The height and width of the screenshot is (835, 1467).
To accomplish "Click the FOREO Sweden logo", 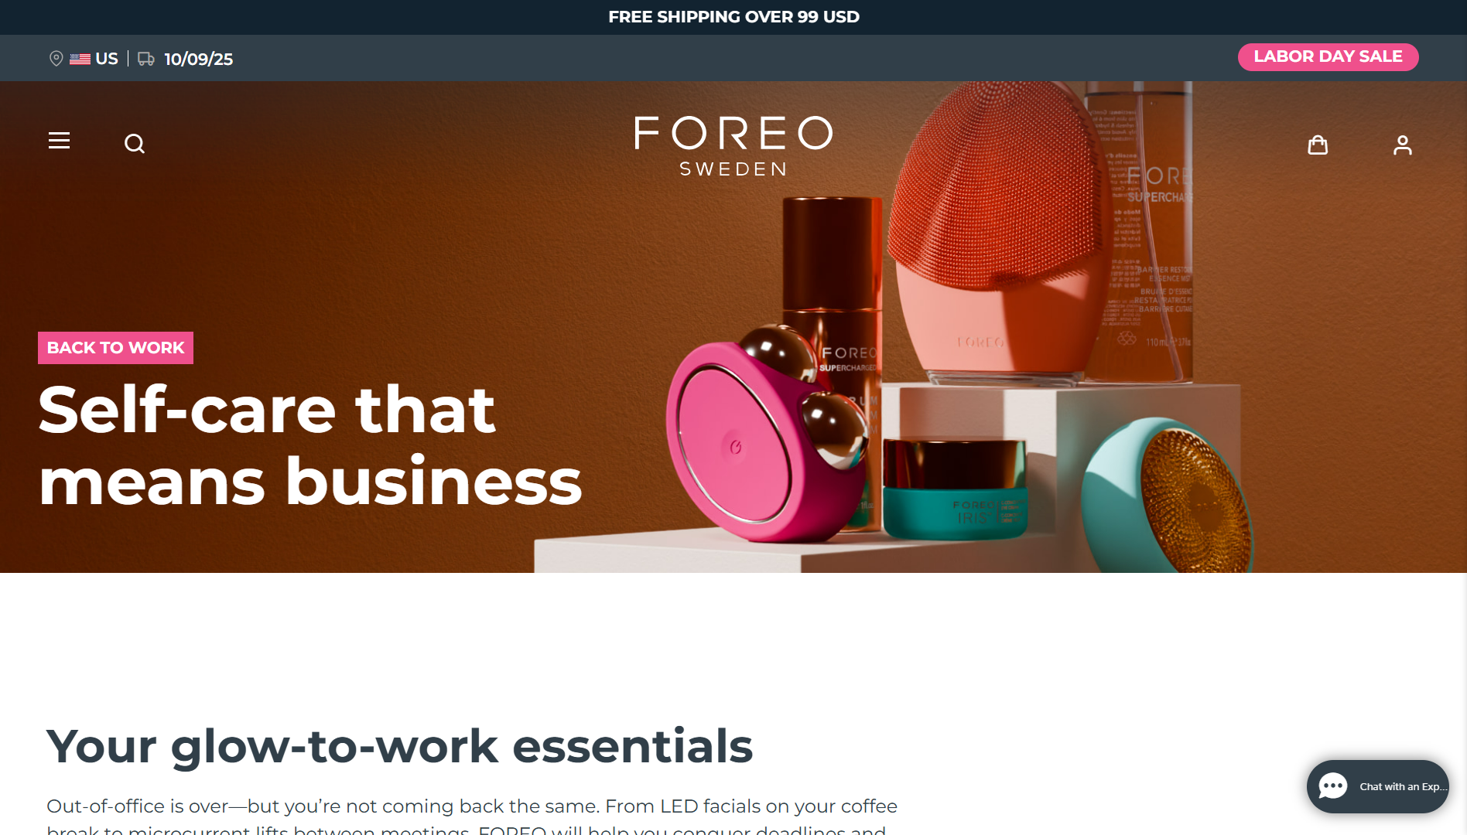I will coord(733,146).
